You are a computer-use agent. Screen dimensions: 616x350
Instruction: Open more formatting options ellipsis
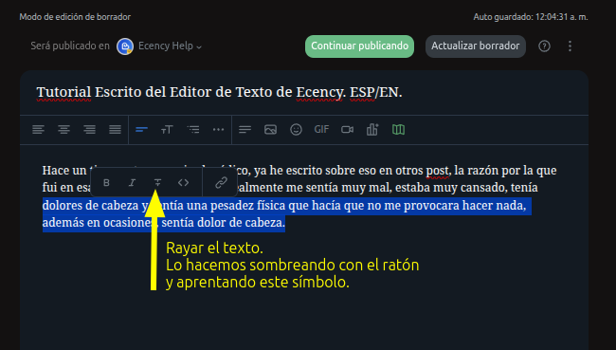coord(218,129)
